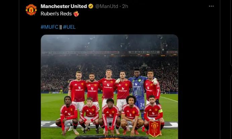Viewport: 232px width, 139px height.
Task: Click the gold verified badge icon
Action: click(91, 6)
